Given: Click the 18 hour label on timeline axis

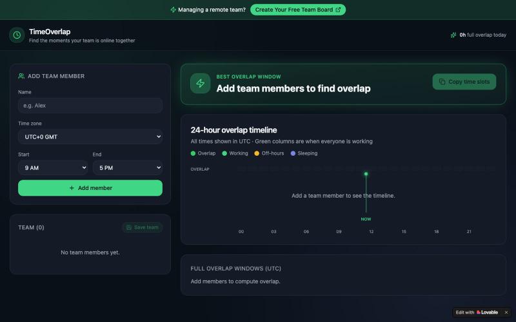Looking at the screenshot, I should [x=437, y=232].
